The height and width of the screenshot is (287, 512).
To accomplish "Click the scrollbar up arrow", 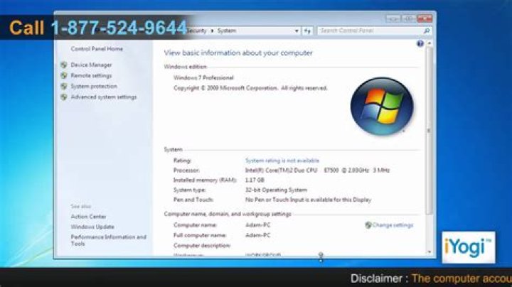I will click(x=430, y=43).
